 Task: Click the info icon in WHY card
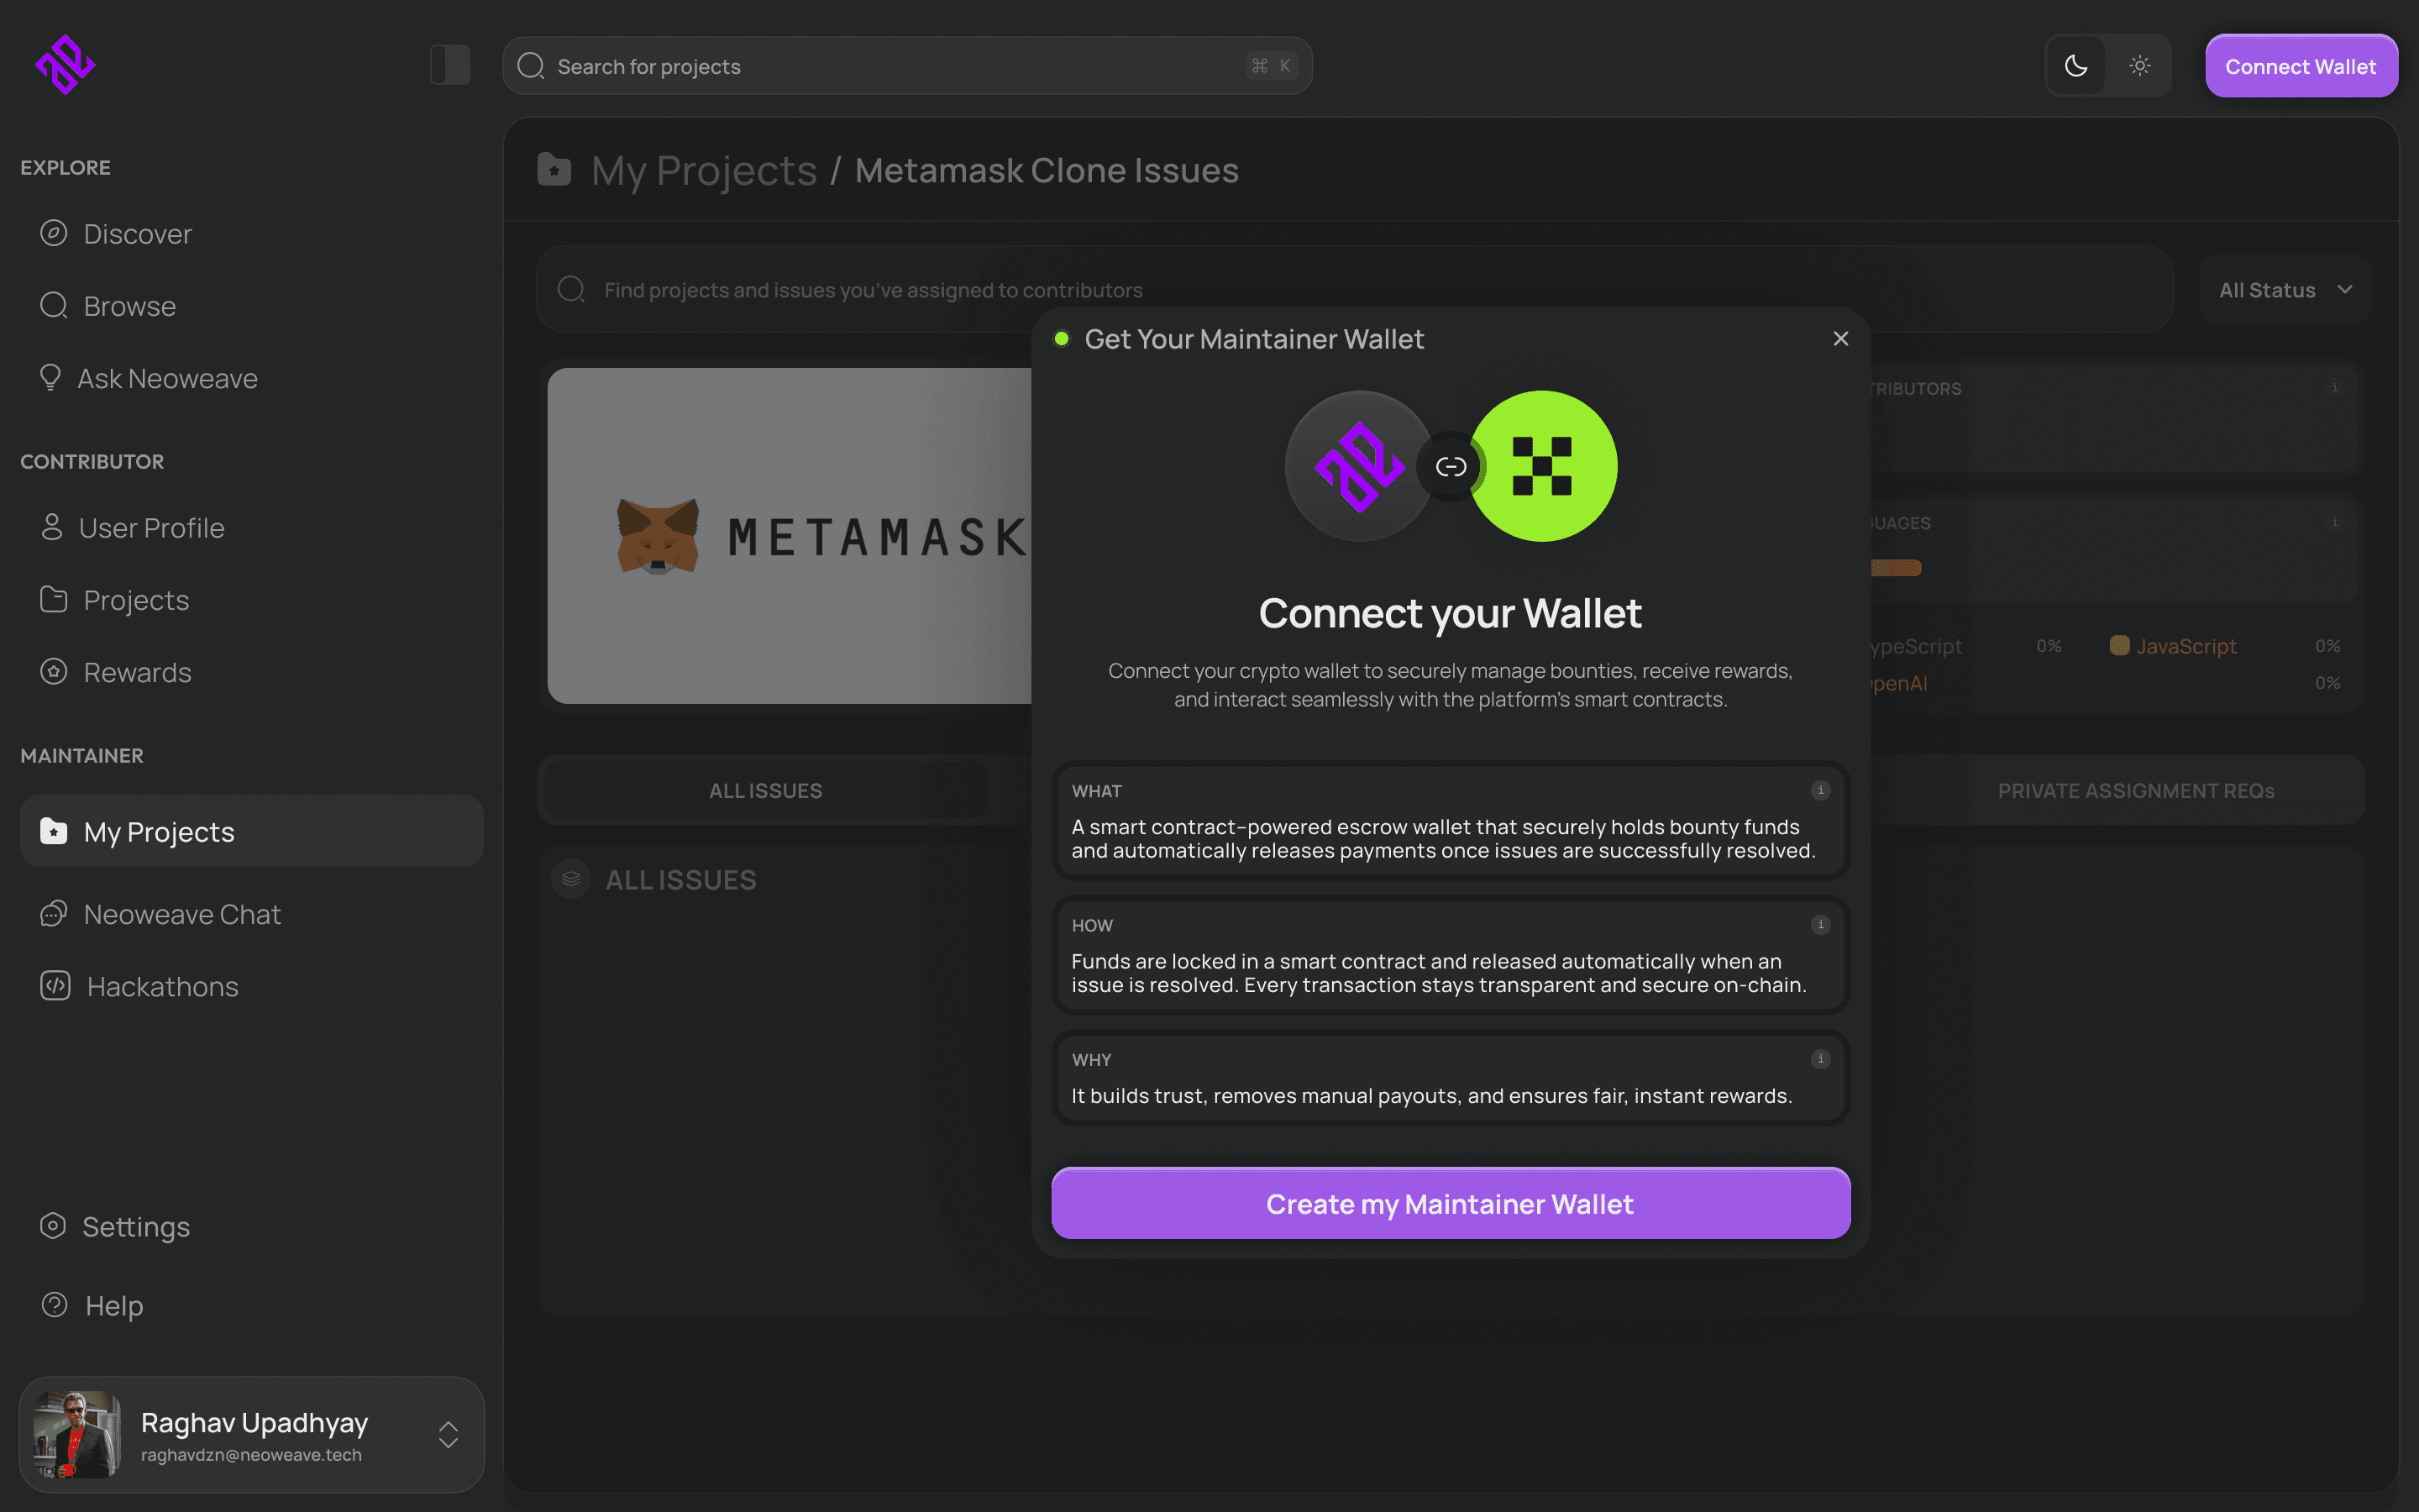[x=1820, y=1059]
